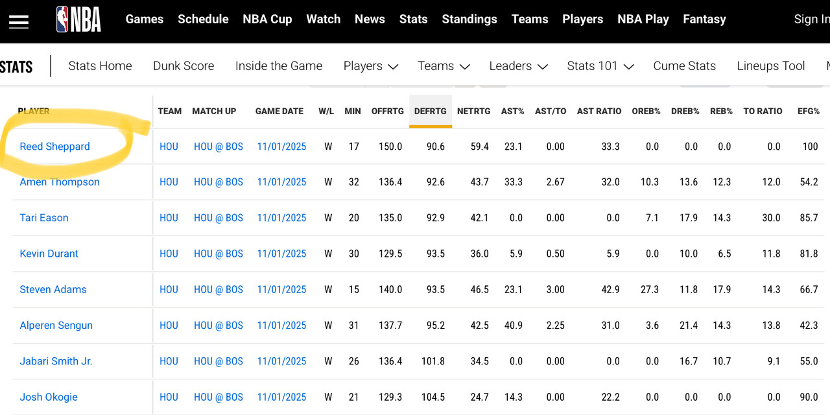Screen dimensions: 830x415
Task: Open Steven Adams player page
Action: tap(53, 290)
